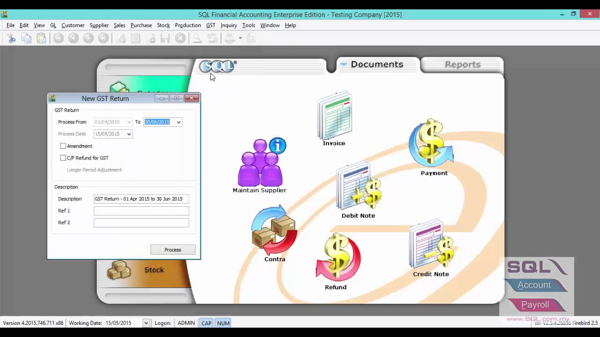Open the Tools menu

248,25
